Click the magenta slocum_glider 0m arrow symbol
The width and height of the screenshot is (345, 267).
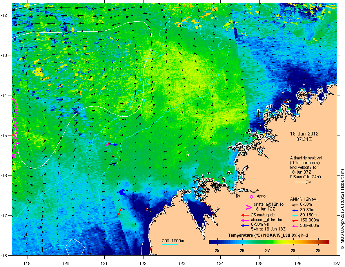click(x=245, y=220)
